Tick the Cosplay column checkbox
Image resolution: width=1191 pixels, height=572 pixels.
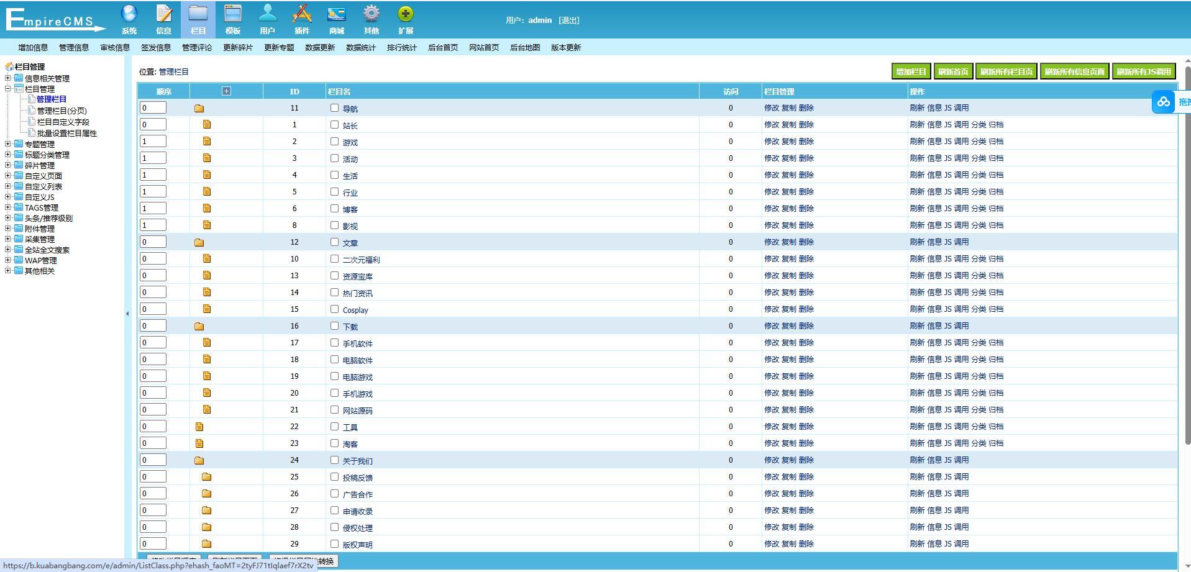(334, 309)
